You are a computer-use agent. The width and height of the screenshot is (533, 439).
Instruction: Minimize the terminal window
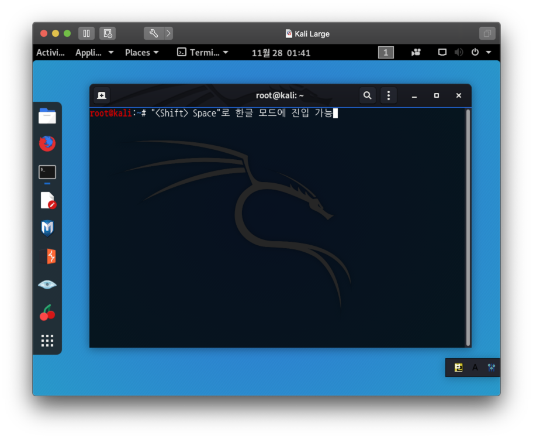414,95
